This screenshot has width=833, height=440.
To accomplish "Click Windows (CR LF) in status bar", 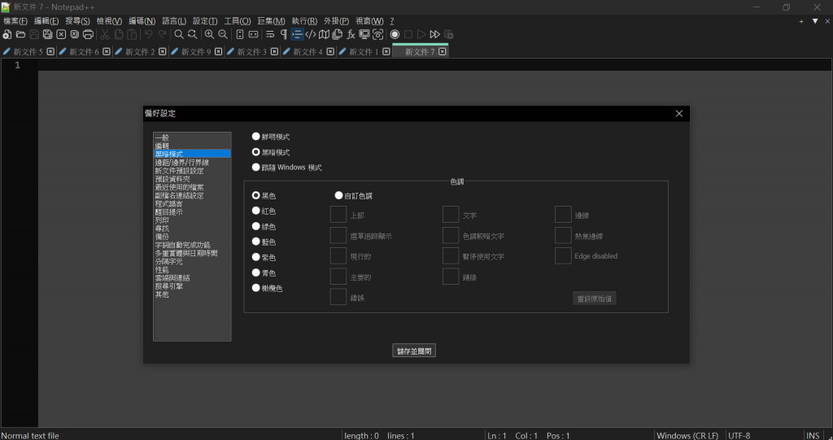I will click(687, 435).
